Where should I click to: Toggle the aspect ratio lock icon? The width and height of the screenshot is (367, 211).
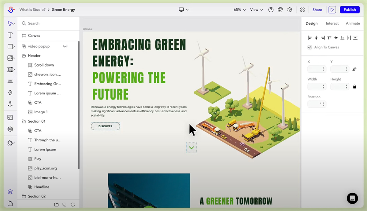click(354, 87)
